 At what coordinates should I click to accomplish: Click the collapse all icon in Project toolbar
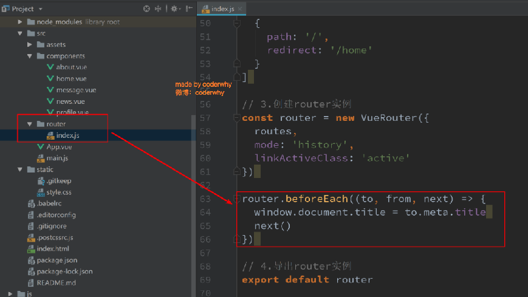click(158, 9)
